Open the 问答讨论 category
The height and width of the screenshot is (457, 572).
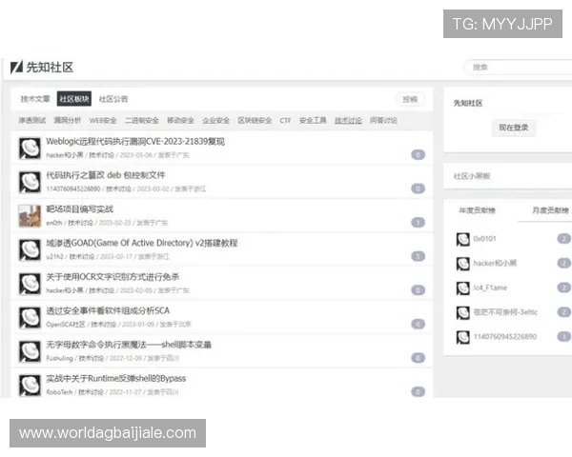pos(383,121)
